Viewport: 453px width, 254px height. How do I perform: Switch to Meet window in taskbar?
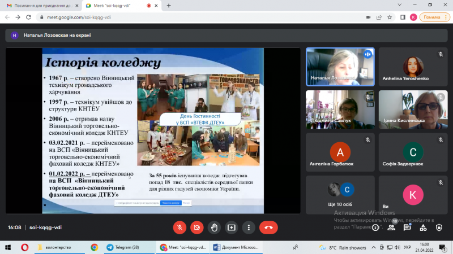(183, 247)
